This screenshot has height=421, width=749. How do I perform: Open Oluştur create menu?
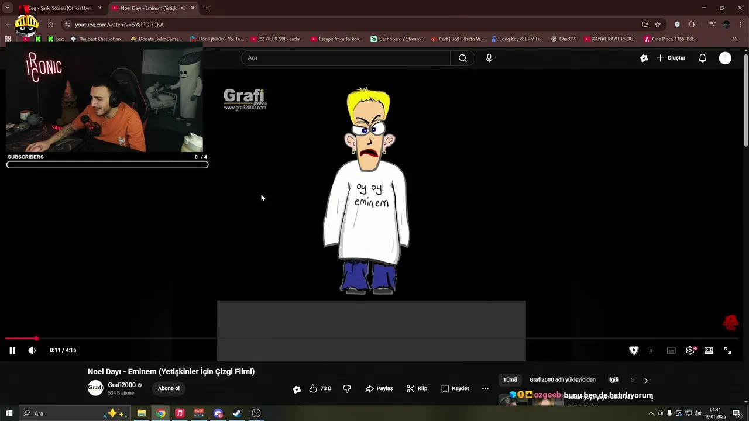click(671, 58)
